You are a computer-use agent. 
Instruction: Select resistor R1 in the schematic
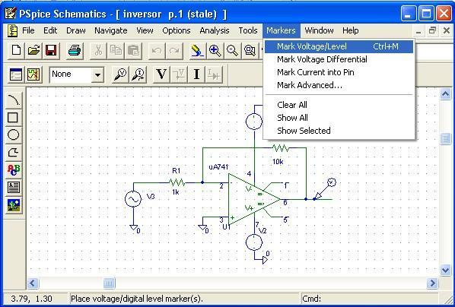[x=177, y=182]
